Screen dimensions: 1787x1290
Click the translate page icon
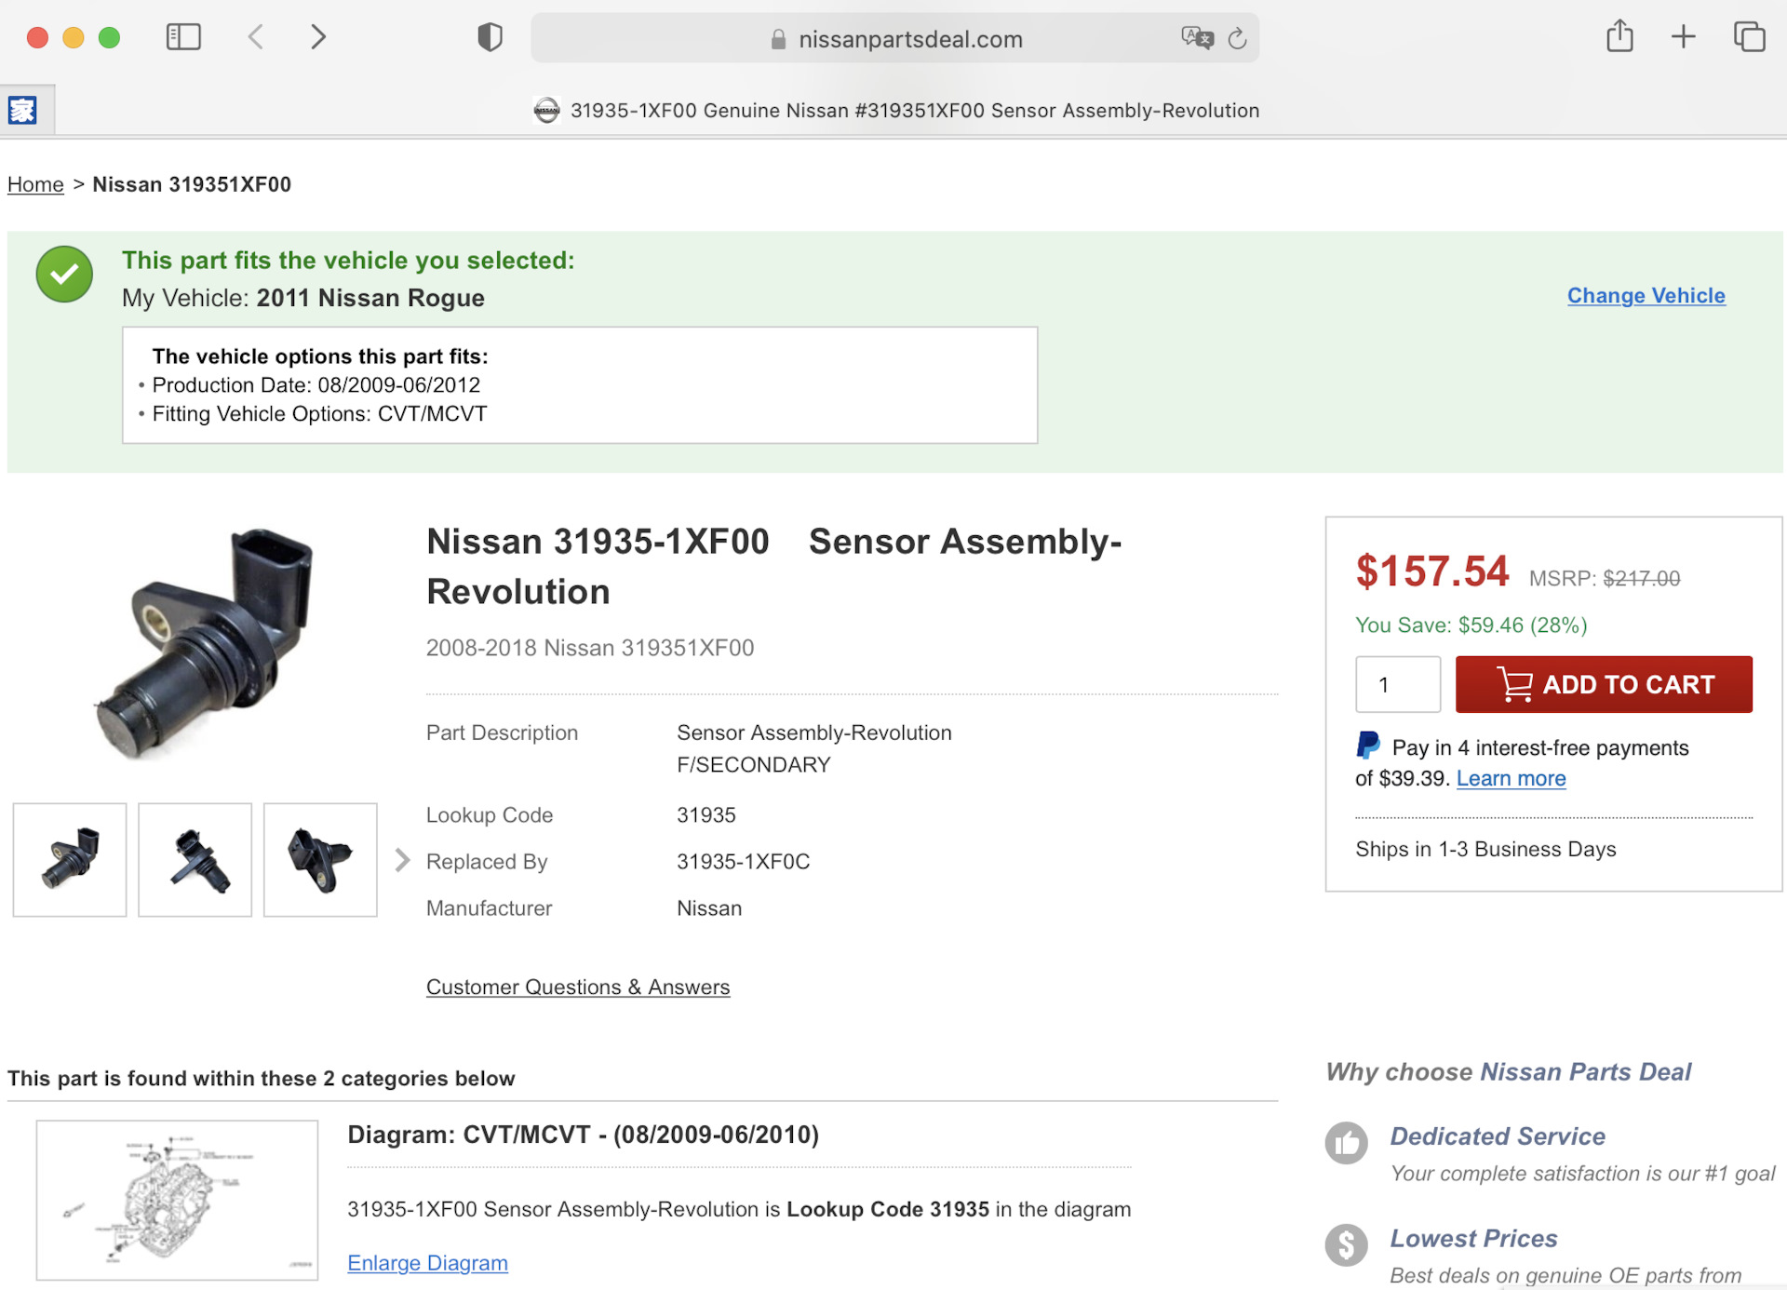tap(1197, 37)
